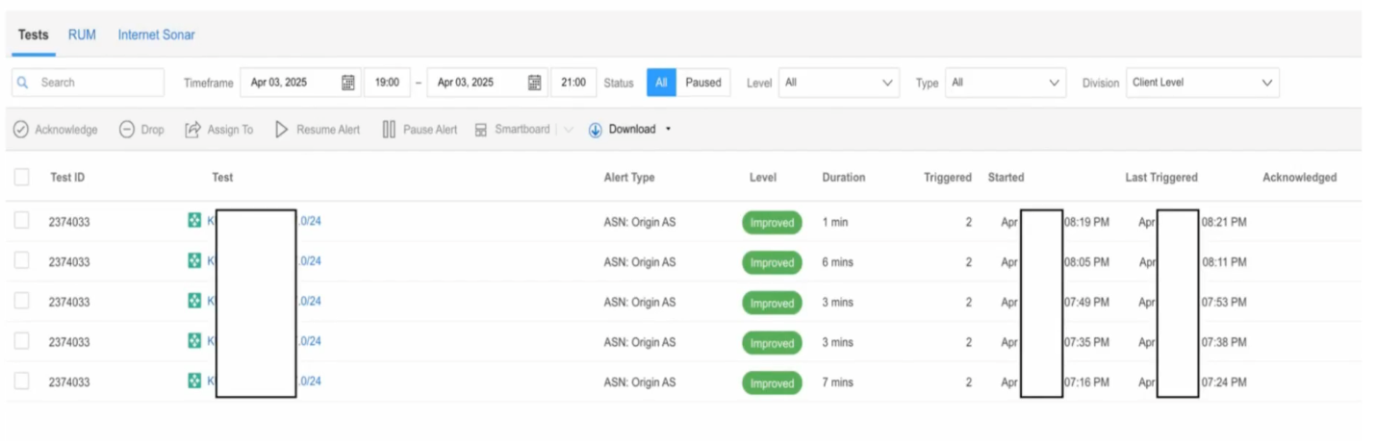The image size is (1376, 441).
Task: Click the Pause Alert icon
Action: coord(389,130)
